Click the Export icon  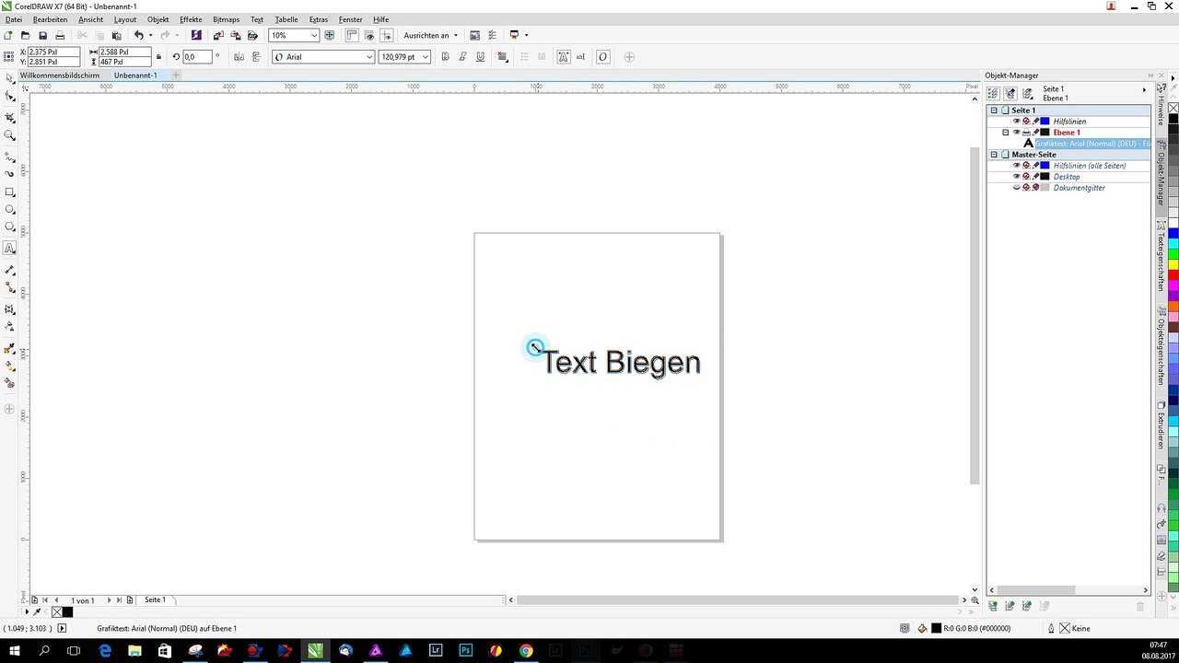pos(235,35)
